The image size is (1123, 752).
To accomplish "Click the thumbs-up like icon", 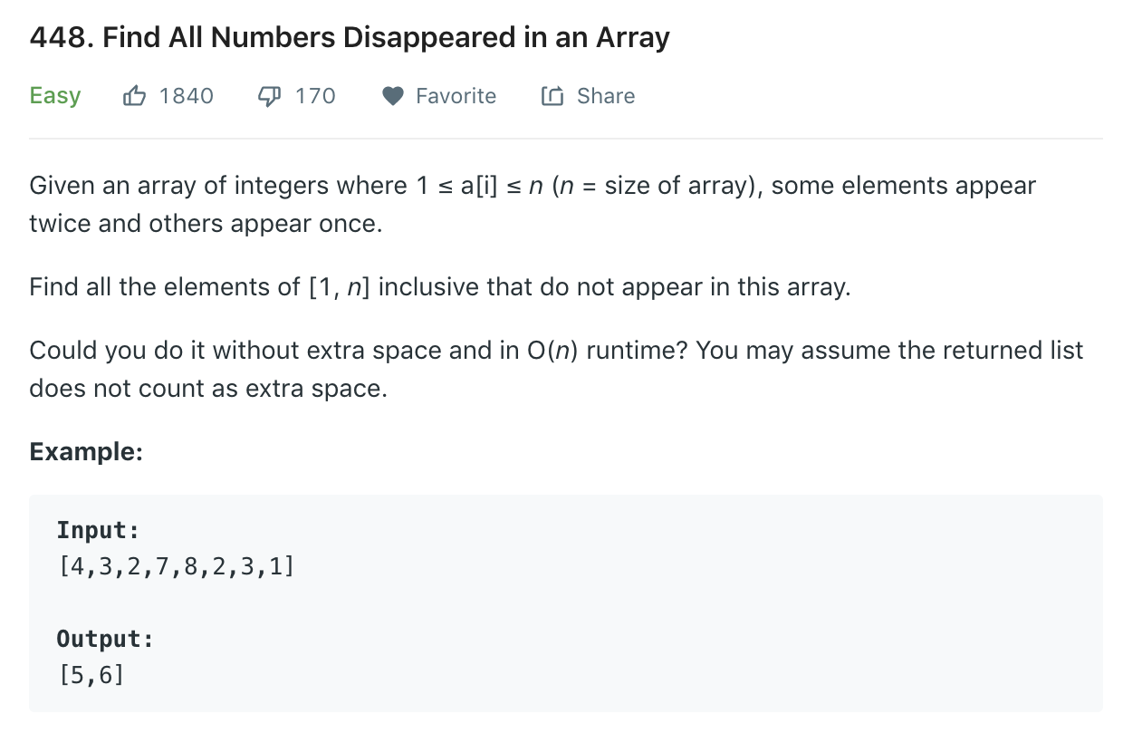I will point(134,95).
